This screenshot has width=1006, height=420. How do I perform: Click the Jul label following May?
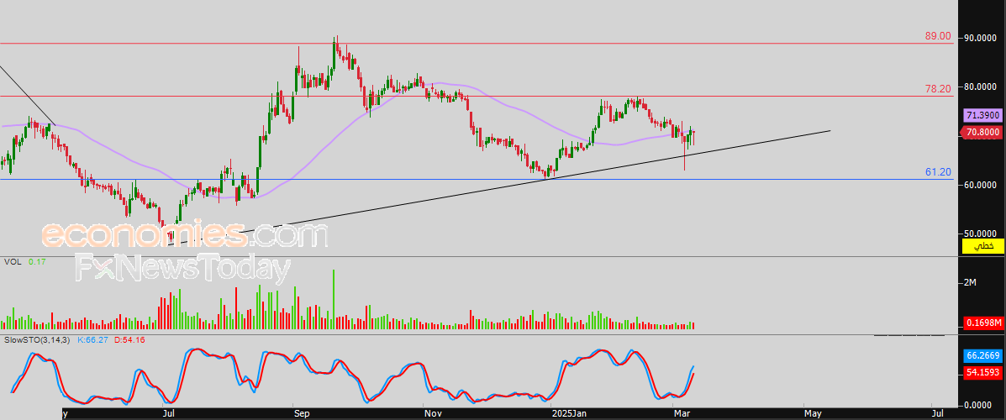937,414
